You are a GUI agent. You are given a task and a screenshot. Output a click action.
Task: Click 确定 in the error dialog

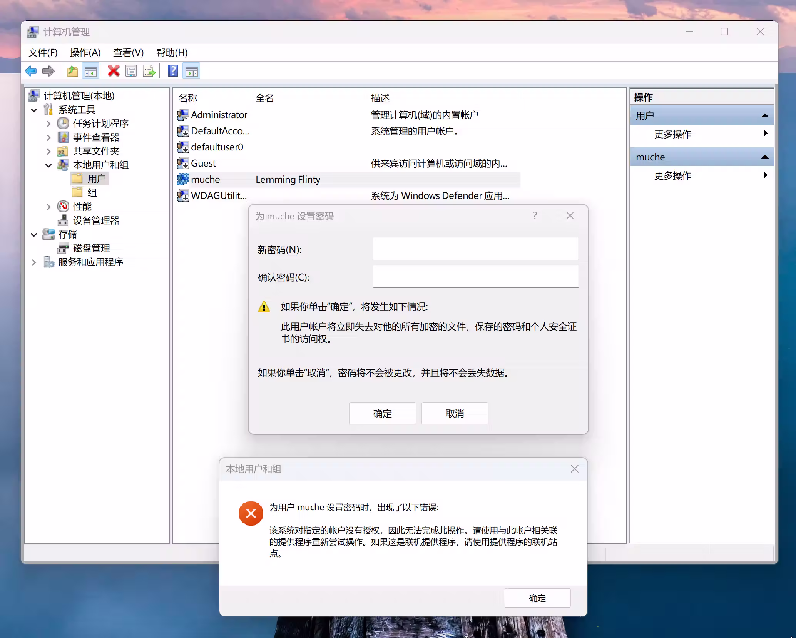pyautogui.click(x=537, y=598)
